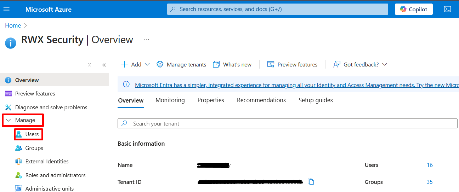Click the Name label in Basic information
This screenshot has width=459, height=192.
point(125,165)
